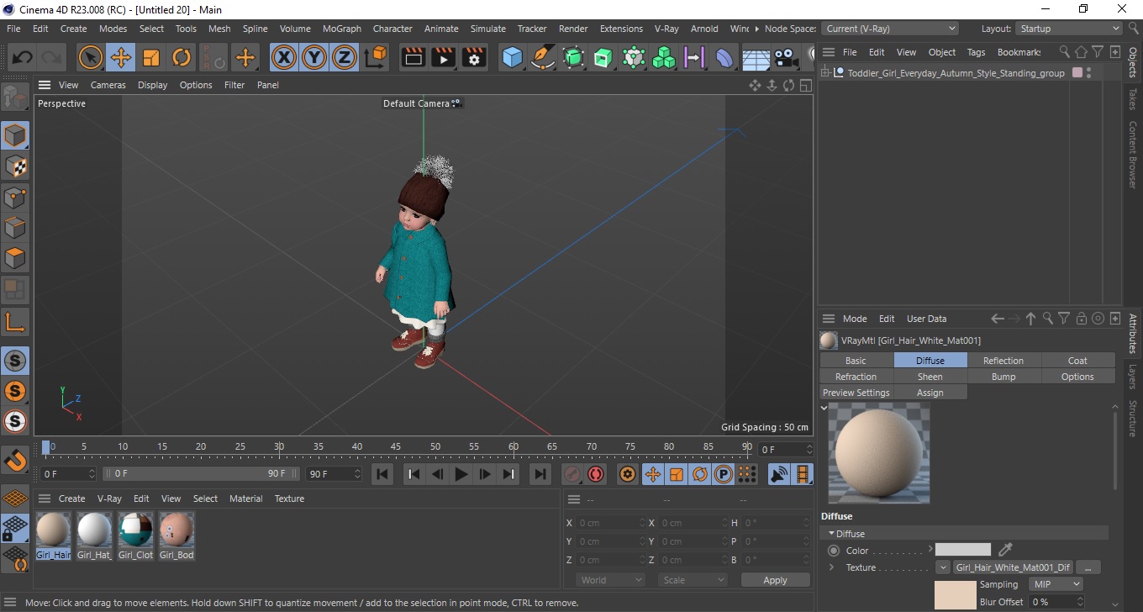This screenshot has height=612, width=1143.
Task: Click the Assign tab button
Action: (x=930, y=393)
